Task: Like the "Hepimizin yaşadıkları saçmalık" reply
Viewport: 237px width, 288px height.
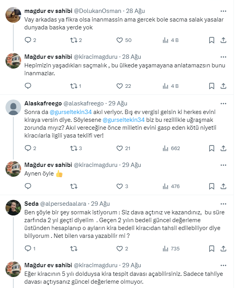Action: pos(119,86)
